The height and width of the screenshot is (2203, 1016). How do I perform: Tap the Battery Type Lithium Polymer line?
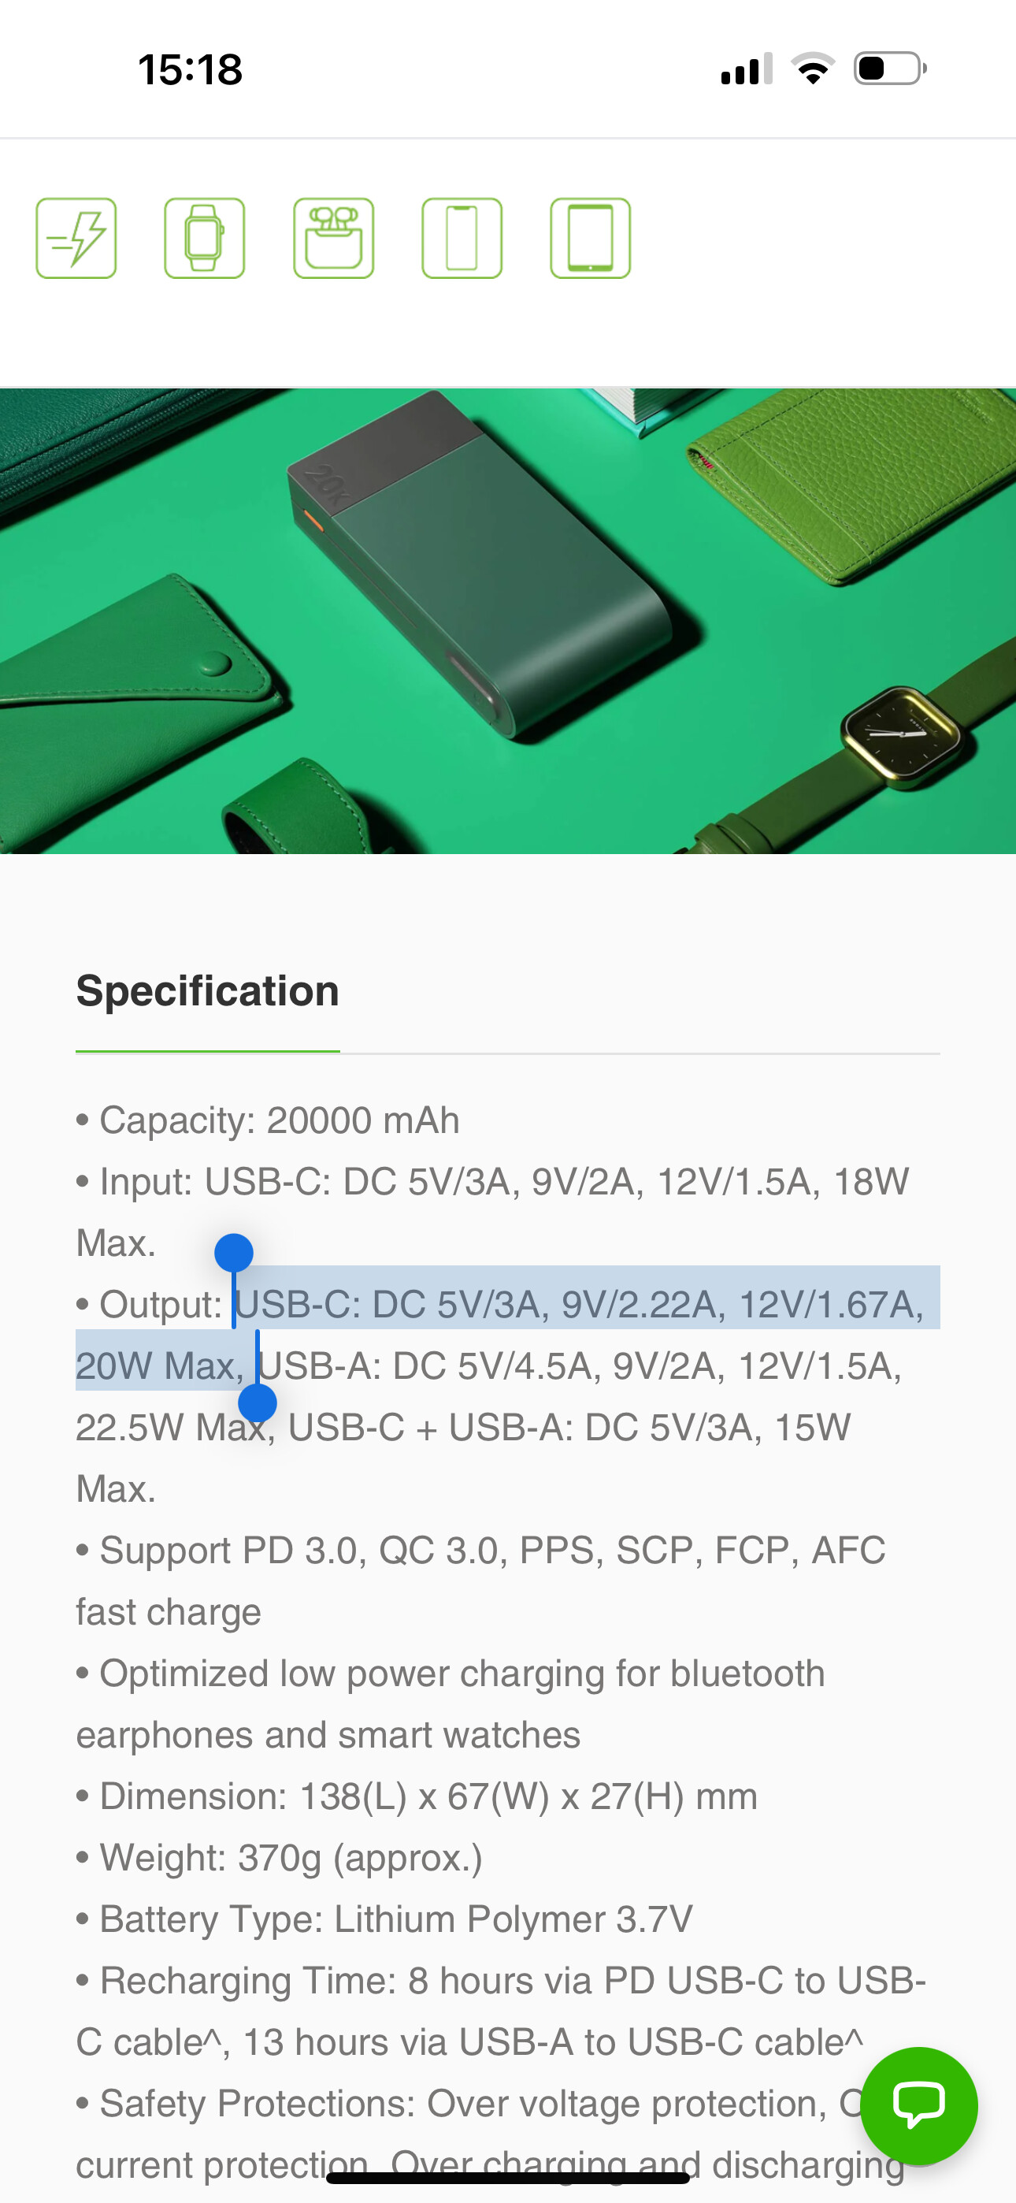(395, 1919)
